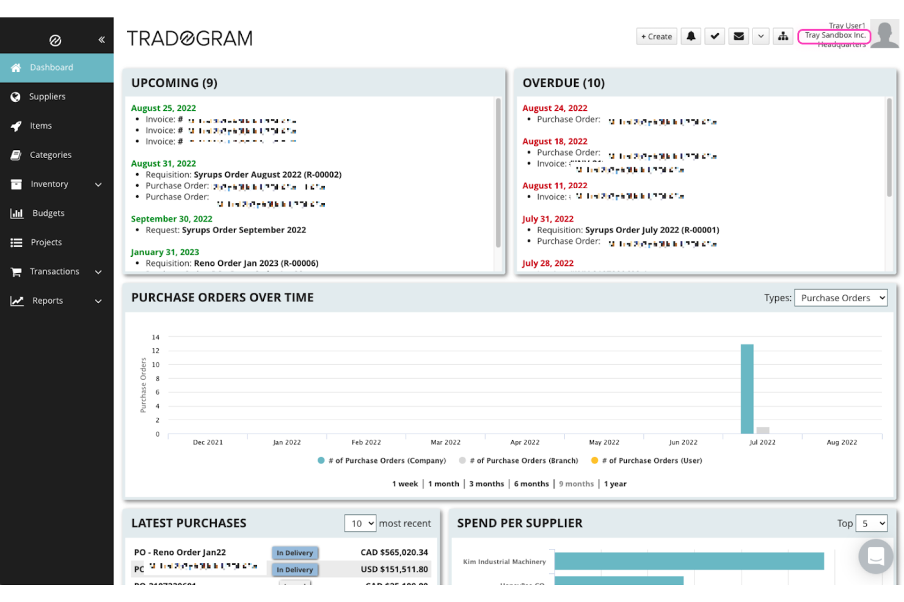Select Categories in sidebar menu
The width and height of the screenshot is (904, 602).
(51, 156)
